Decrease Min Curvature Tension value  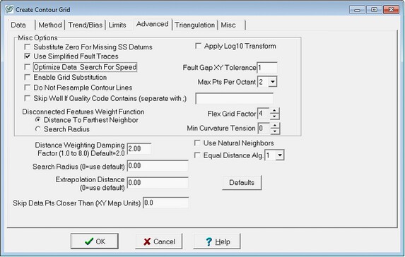(275, 131)
